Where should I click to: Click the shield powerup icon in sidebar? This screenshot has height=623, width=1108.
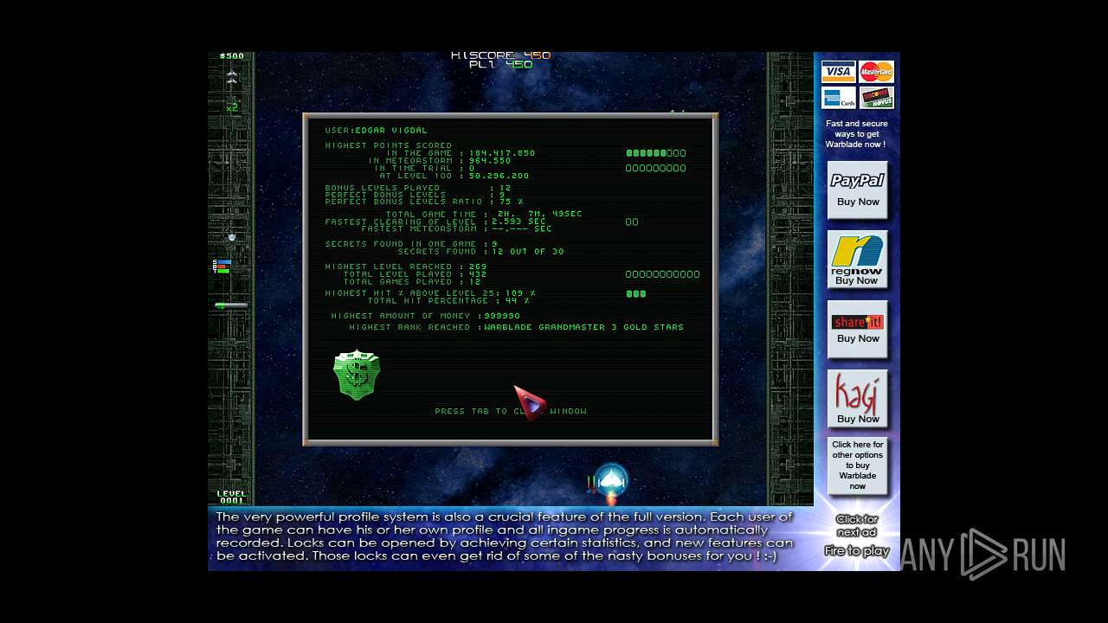pyautogui.click(x=231, y=236)
